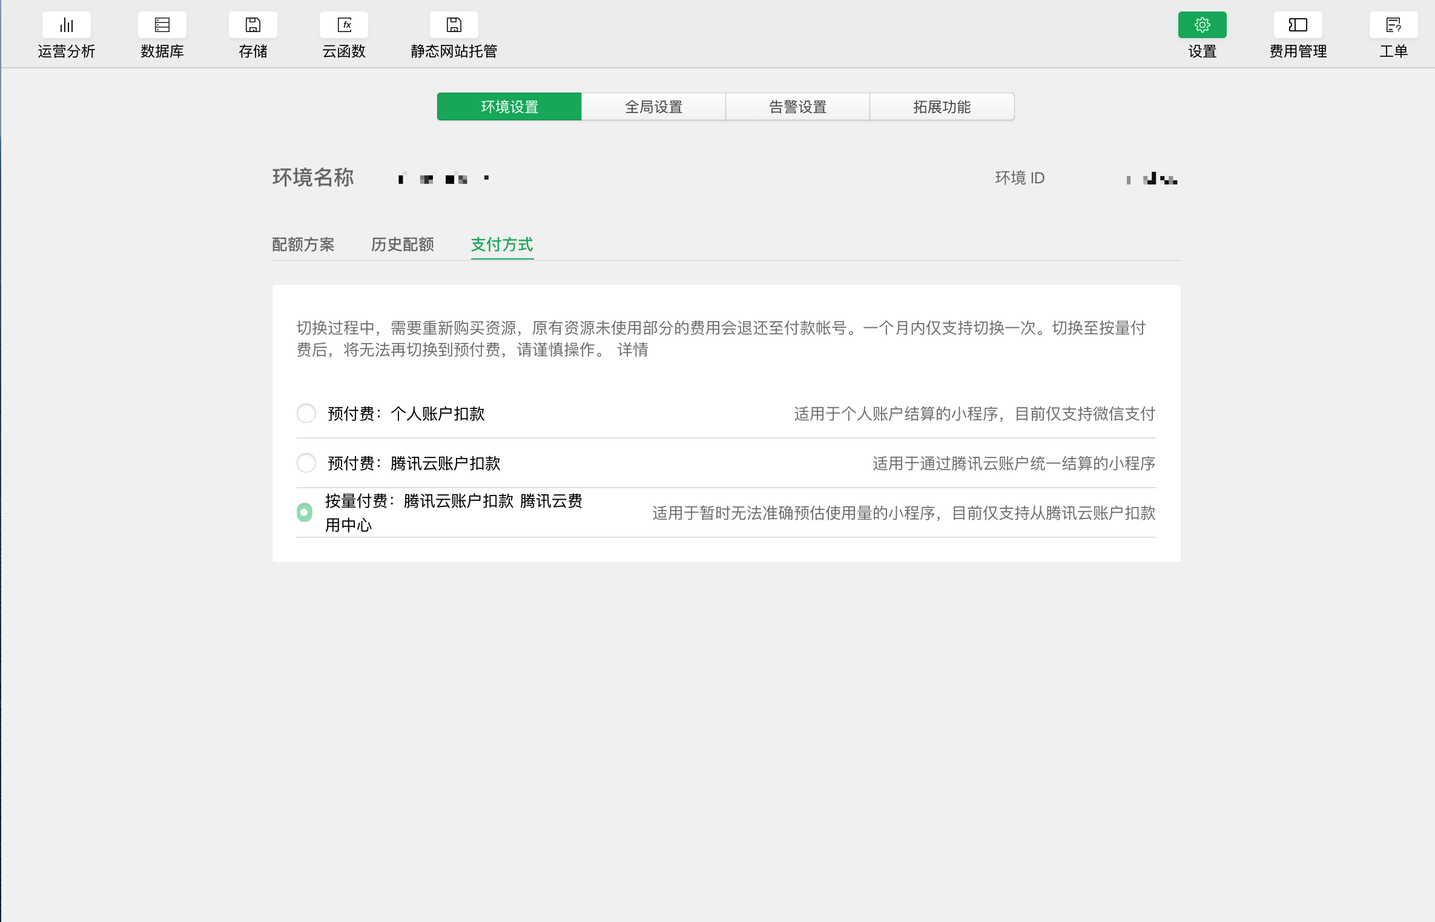
Task: Open the 静态网站托管 hosting icon
Action: coord(454,25)
